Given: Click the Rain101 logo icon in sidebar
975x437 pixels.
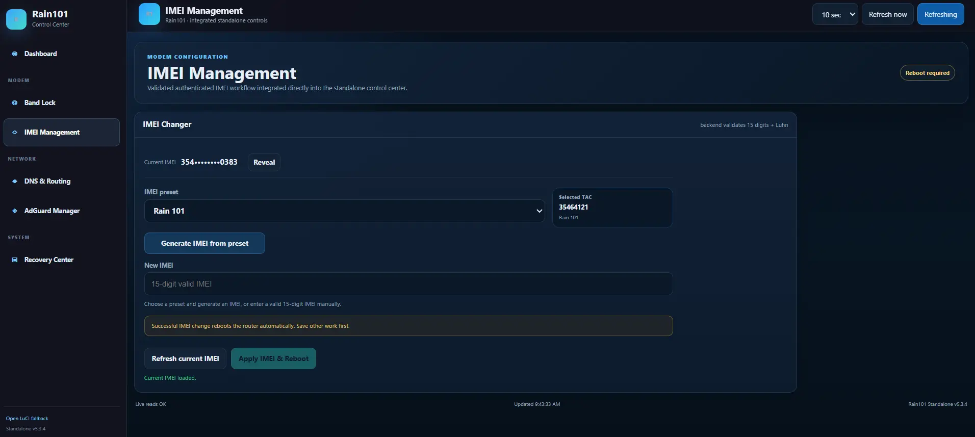Looking at the screenshot, I should click(16, 19).
